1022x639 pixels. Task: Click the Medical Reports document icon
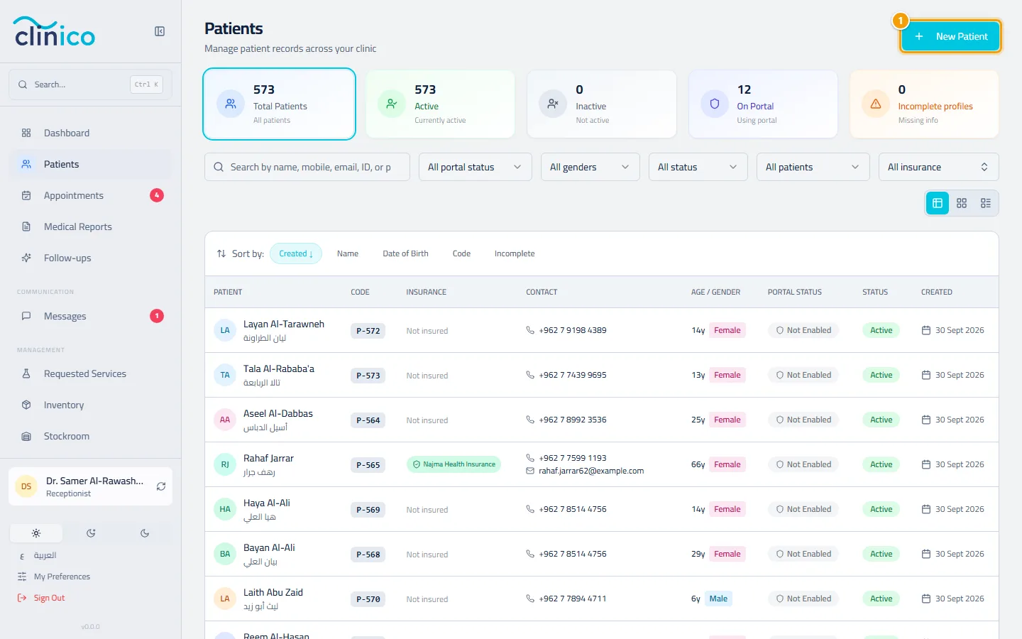pyautogui.click(x=26, y=226)
